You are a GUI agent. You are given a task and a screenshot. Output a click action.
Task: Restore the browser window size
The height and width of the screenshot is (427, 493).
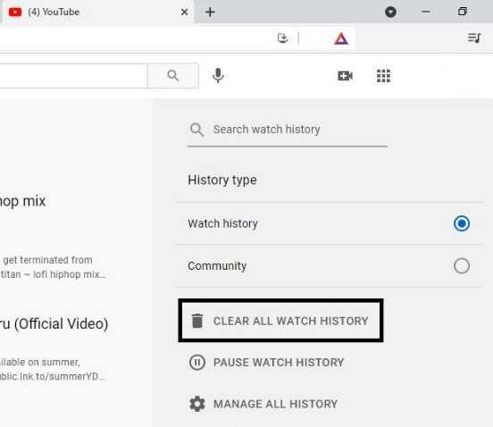pyautogui.click(x=463, y=12)
